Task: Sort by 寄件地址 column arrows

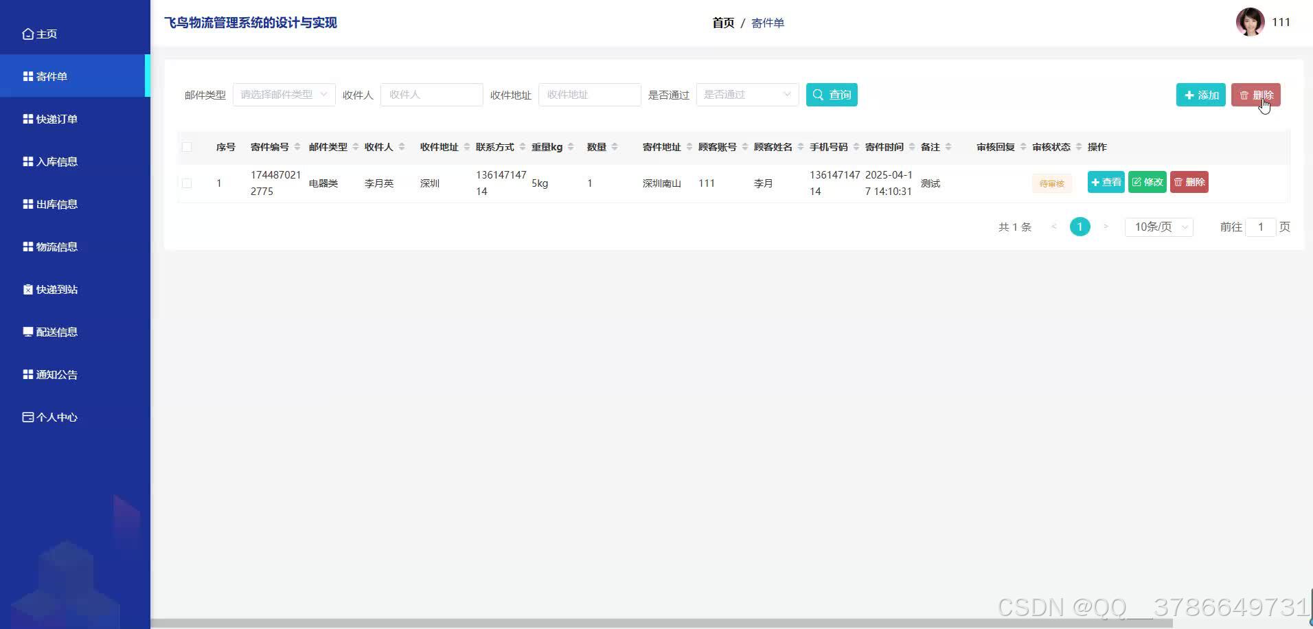Action: coord(689,147)
